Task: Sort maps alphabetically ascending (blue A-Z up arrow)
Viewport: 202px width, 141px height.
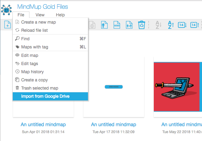Action: pyautogui.click(x=170, y=25)
